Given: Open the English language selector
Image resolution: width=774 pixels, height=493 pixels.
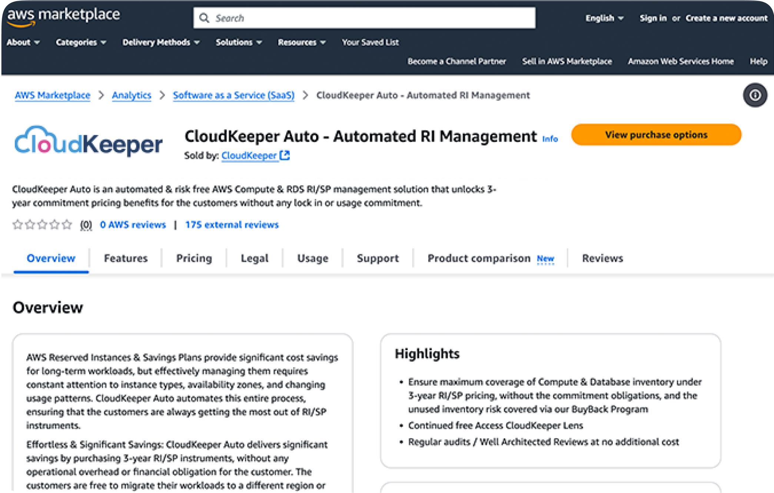Looking at the screenshot, I should click(604, 18).
